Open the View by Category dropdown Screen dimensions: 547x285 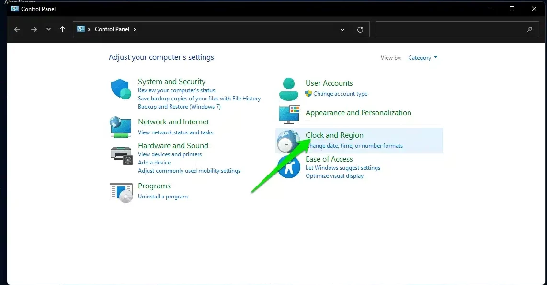coord(422,58)
